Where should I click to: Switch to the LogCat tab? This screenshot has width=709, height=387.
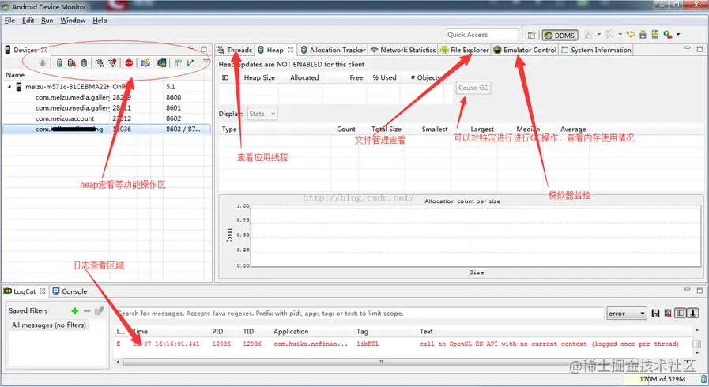point(25,291)
